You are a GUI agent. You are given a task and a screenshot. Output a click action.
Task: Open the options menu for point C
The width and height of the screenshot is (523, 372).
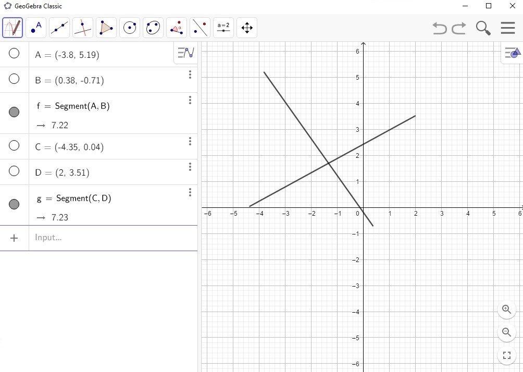(x=190, y=141)
